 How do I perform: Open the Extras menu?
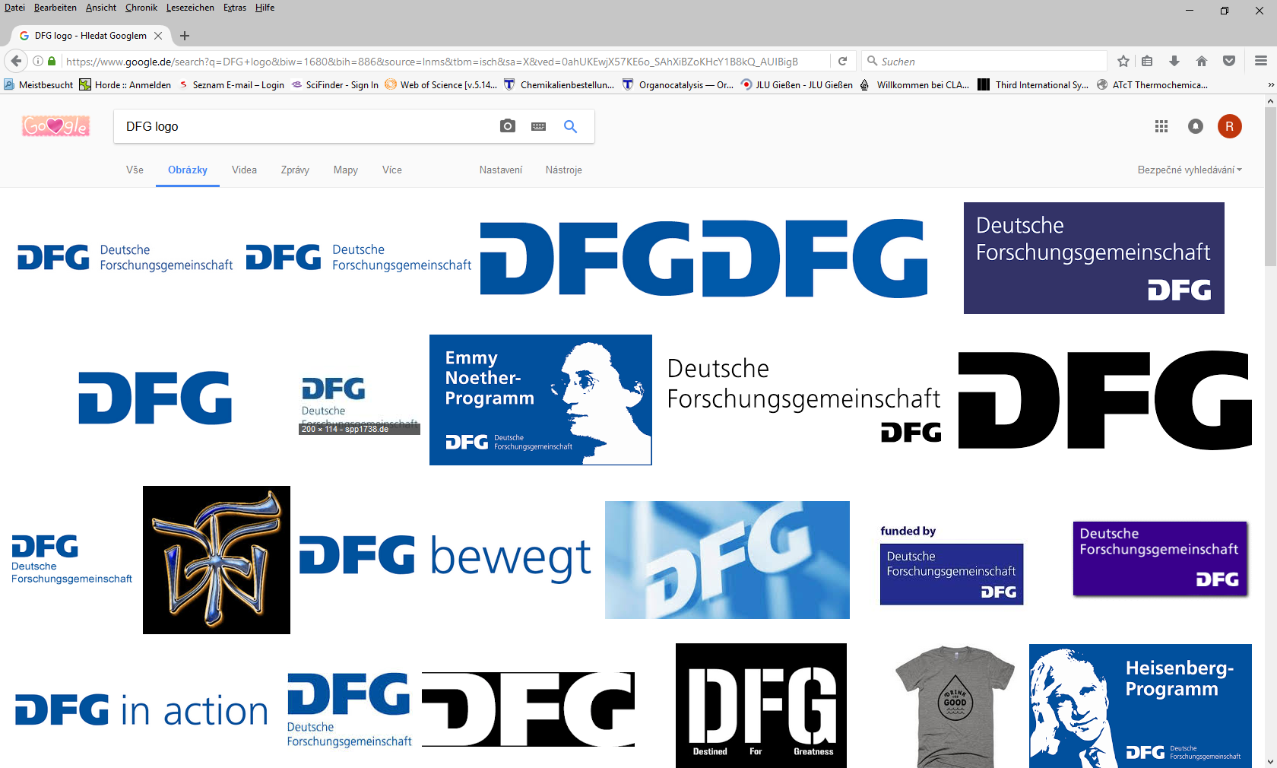tap(235, 8)
